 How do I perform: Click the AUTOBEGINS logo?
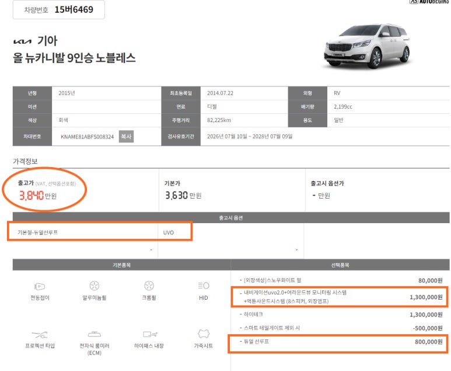430,1
